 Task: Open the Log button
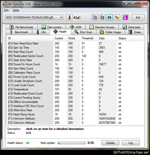[131, 143]
